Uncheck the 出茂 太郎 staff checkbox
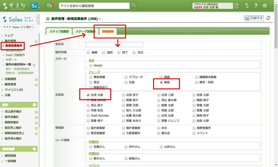278x167 pixels. coord(88,95)
